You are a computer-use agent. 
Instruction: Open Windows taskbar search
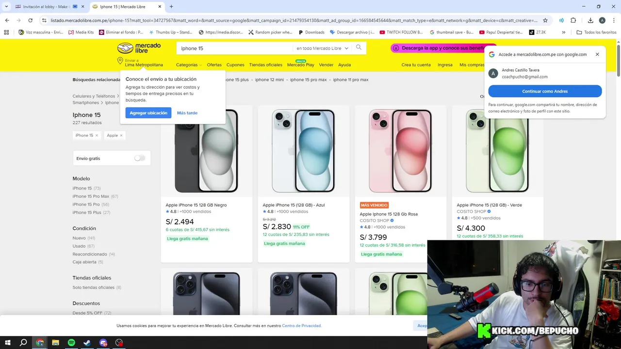[23, 343]
